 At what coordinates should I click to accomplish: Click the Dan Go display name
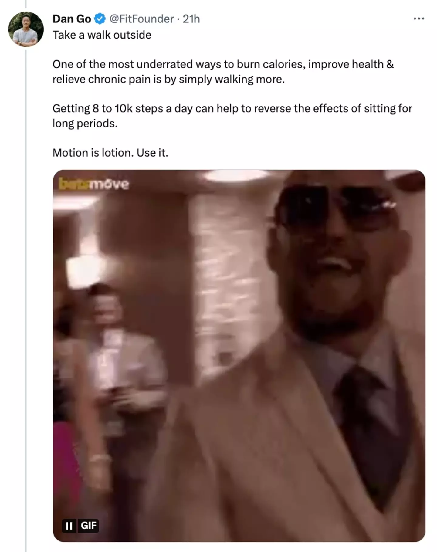(x=72, y=19)
